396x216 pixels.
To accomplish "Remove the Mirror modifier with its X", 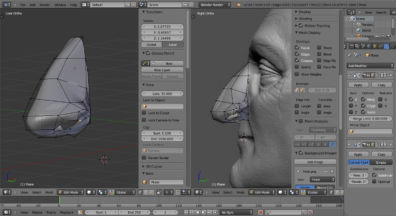I will pos(391,75).
